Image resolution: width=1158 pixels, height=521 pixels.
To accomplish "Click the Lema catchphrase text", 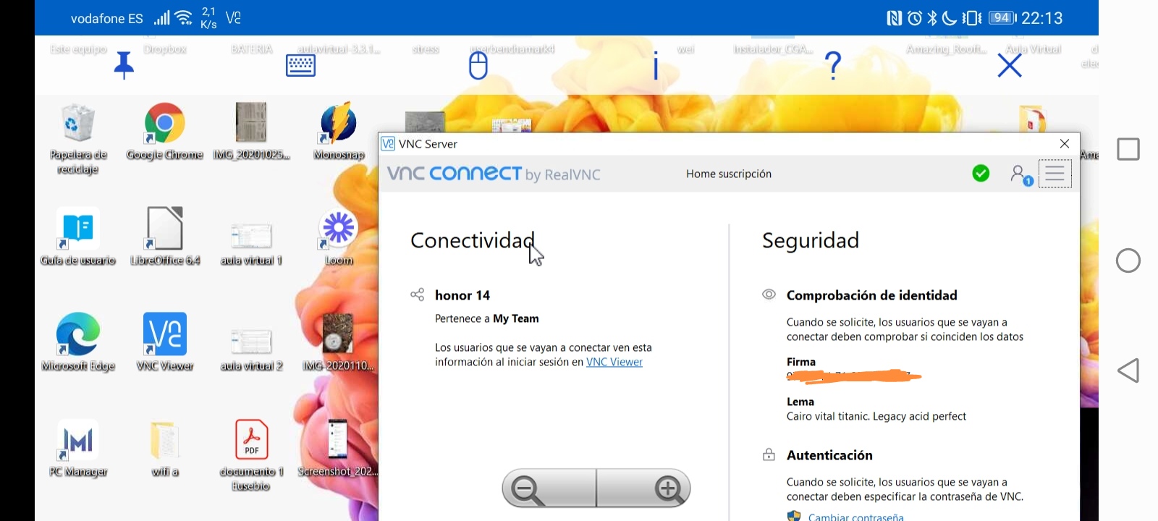I will pyautogui.click(x=876, y=416).
